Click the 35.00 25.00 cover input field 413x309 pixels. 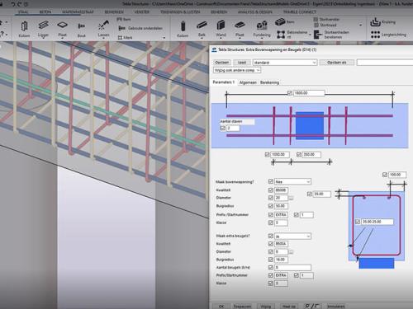click(x=377, y=222)
